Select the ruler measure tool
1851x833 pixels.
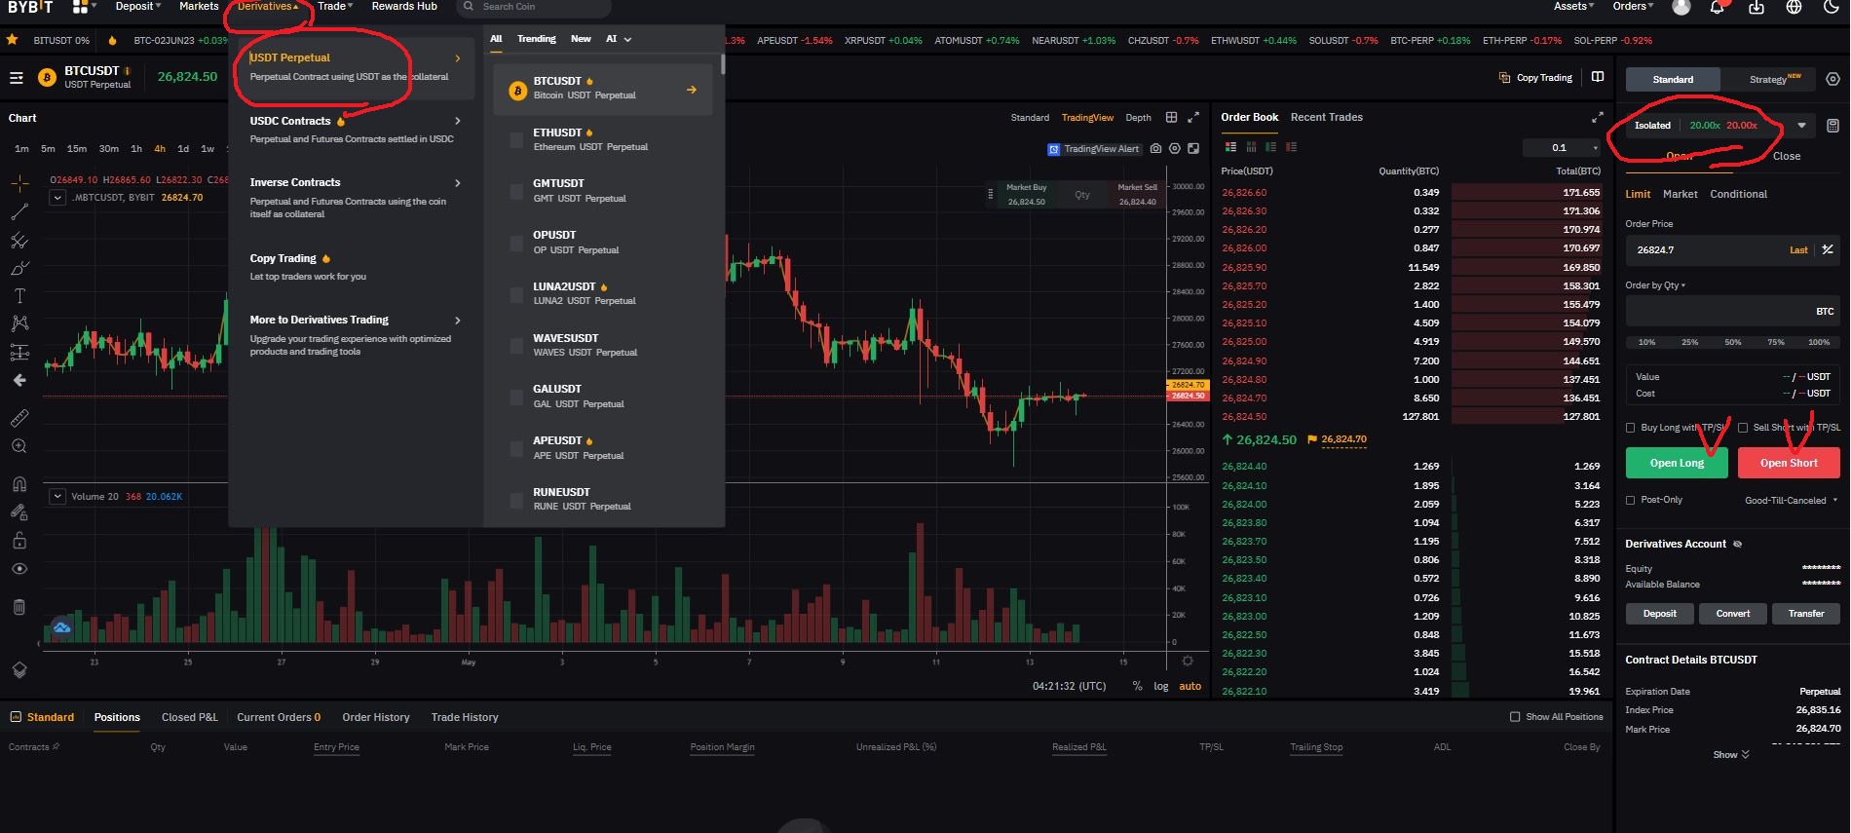click(x=19, y=418)
